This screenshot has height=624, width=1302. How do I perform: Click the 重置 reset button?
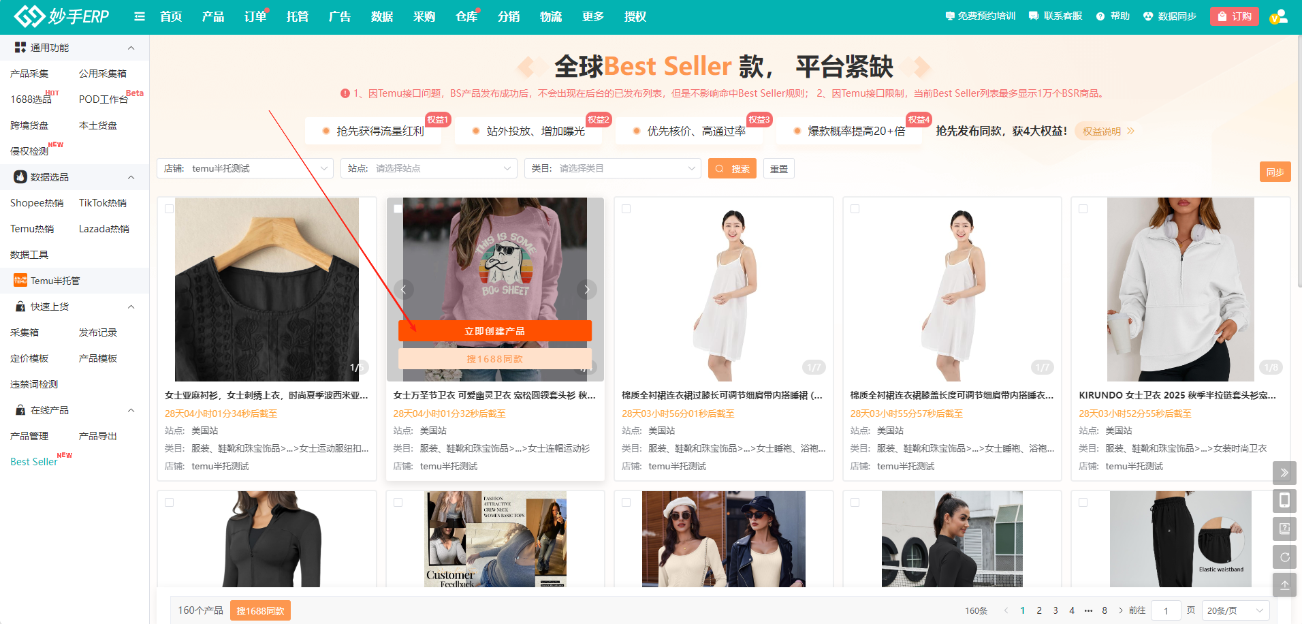(779, 168)
